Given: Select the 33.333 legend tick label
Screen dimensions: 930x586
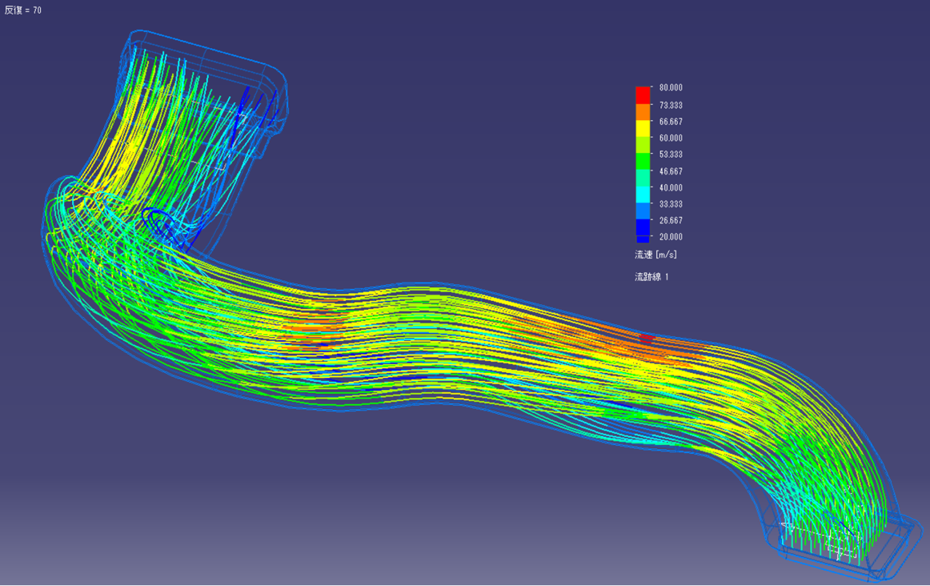Looking at the screenshot, I should (x=671, y=204).
